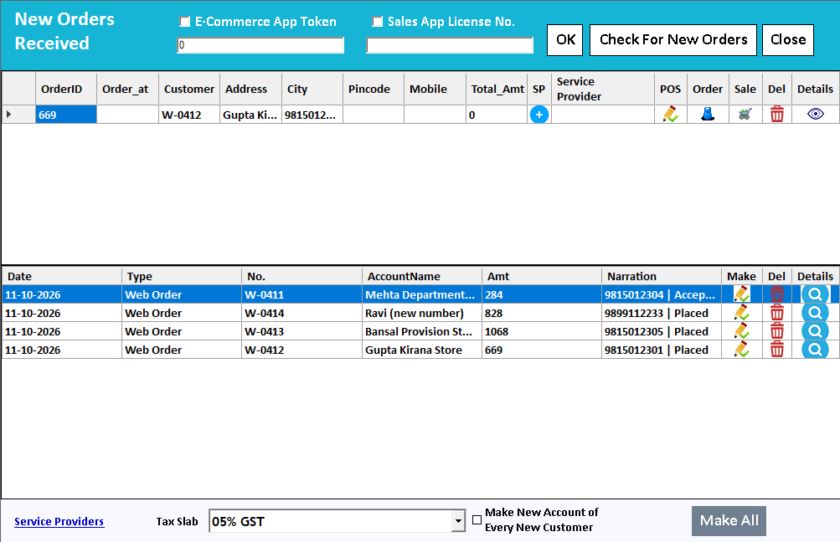Click the Close button

coord(788,39)
